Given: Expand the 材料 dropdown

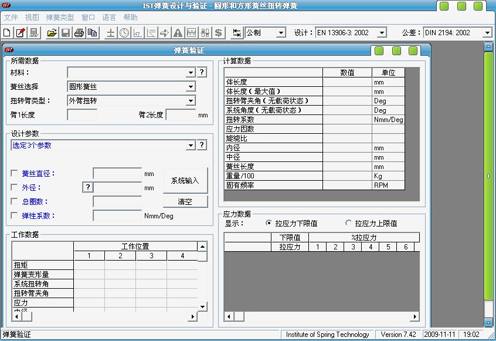Looking at the screenshot, I should [191, 73].
